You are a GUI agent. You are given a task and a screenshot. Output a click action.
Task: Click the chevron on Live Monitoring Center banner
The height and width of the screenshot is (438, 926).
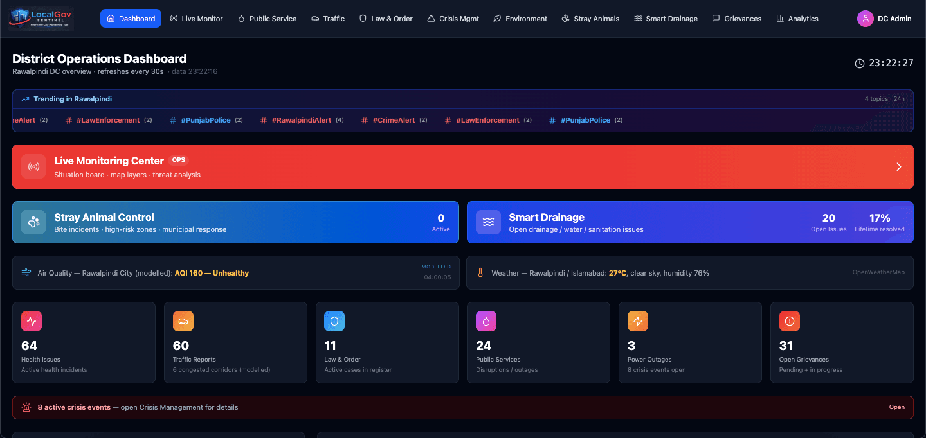point(899,166)
